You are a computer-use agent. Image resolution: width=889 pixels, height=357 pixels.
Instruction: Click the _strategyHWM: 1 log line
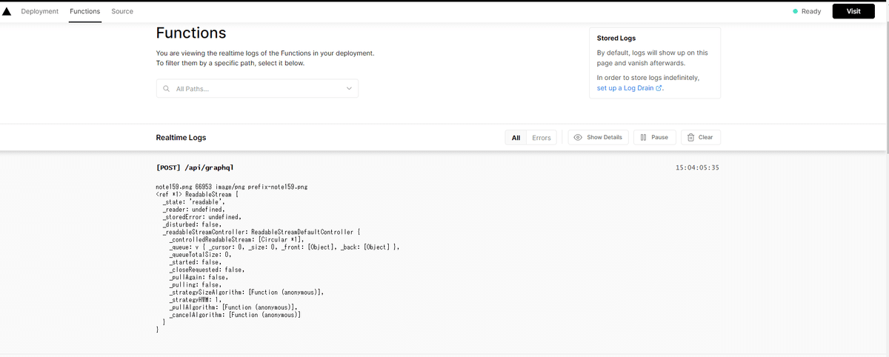point(197,299)
